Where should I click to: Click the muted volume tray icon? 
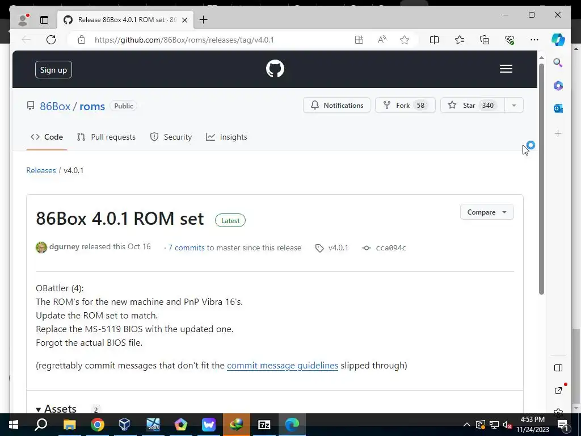click(508, 425)
